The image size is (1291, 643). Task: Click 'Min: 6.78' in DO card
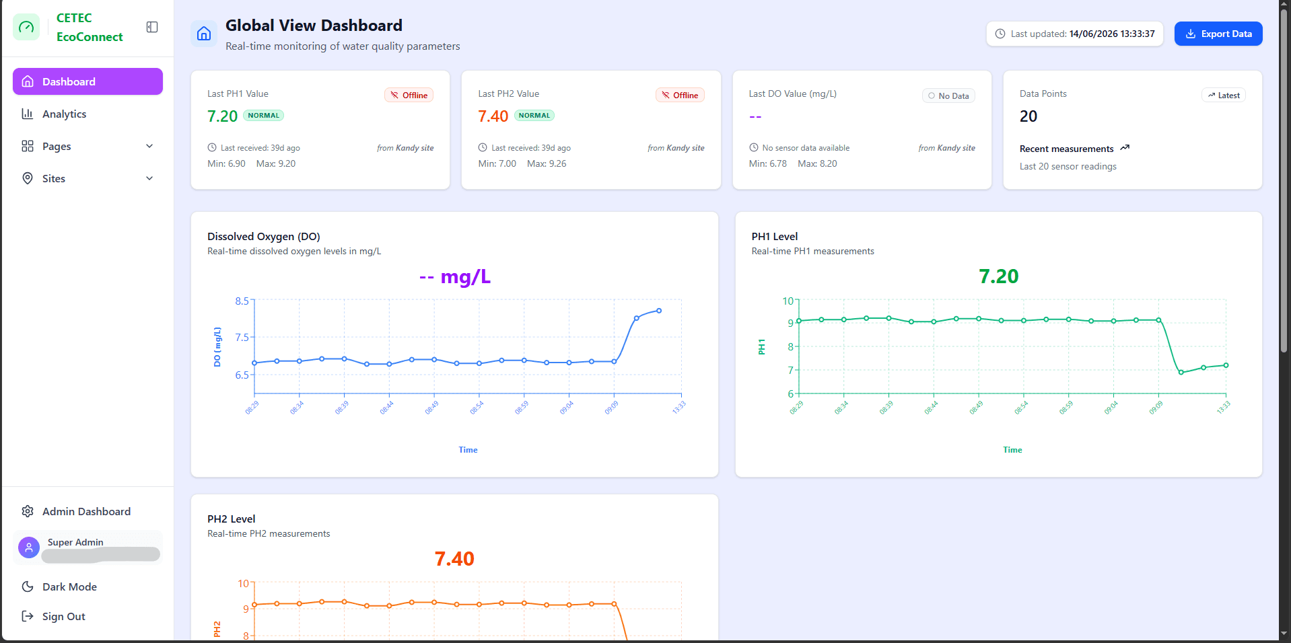pos(768,163)
